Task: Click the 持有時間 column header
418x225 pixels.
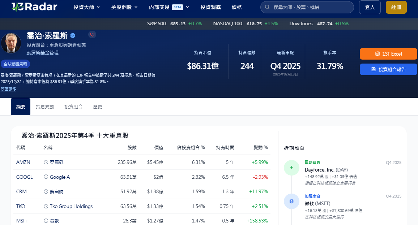Action: point(225,147)
